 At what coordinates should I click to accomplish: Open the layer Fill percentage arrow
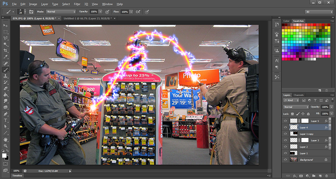(332, 113)
